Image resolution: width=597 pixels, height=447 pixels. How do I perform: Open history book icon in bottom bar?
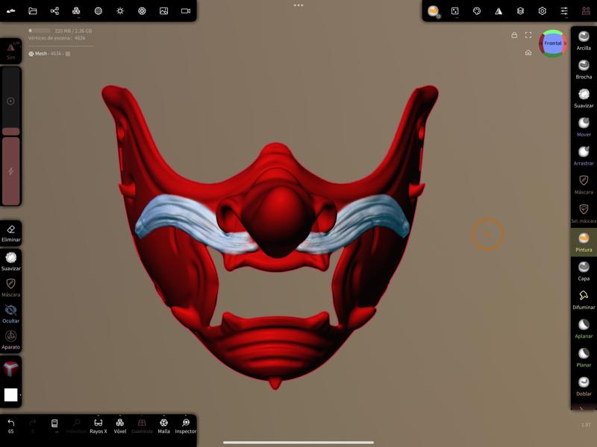click(54, 425)
